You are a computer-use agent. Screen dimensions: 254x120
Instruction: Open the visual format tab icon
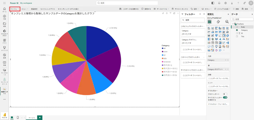[x=218, y=22]
